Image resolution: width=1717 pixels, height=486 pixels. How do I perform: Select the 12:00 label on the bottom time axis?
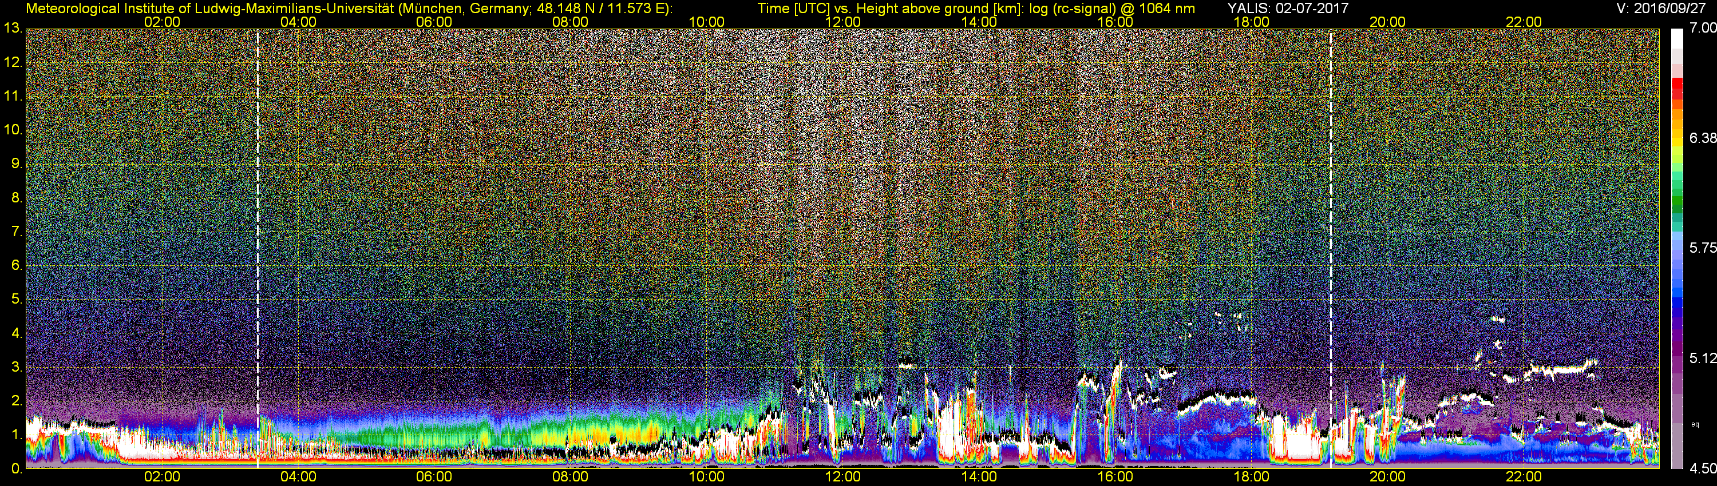point(842,477)
